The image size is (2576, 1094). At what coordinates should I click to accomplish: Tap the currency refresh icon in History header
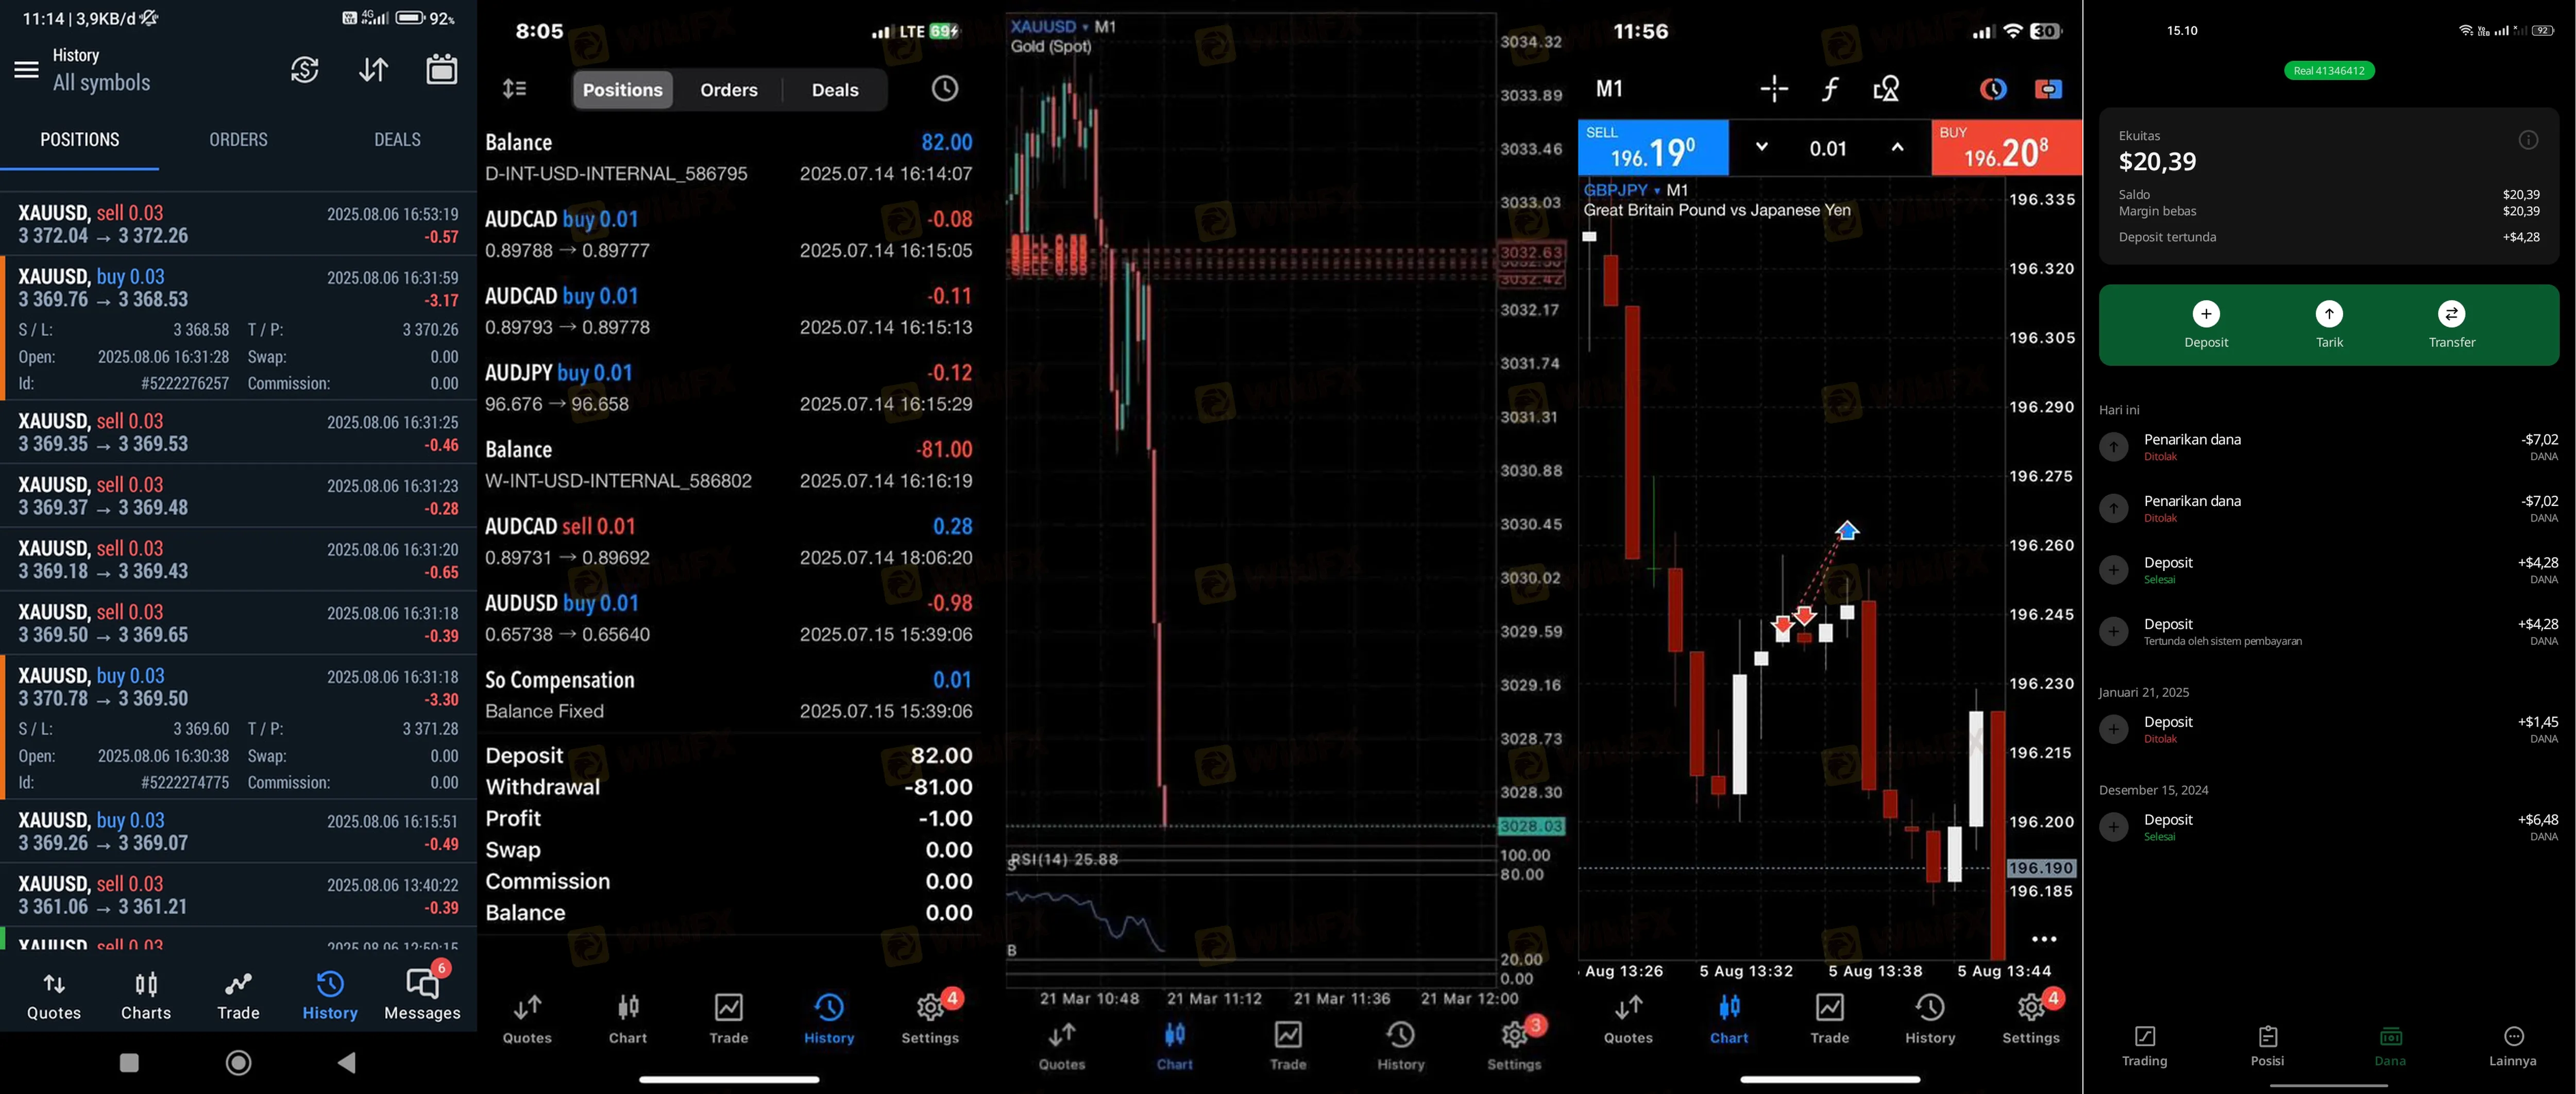tap(305, 70)
